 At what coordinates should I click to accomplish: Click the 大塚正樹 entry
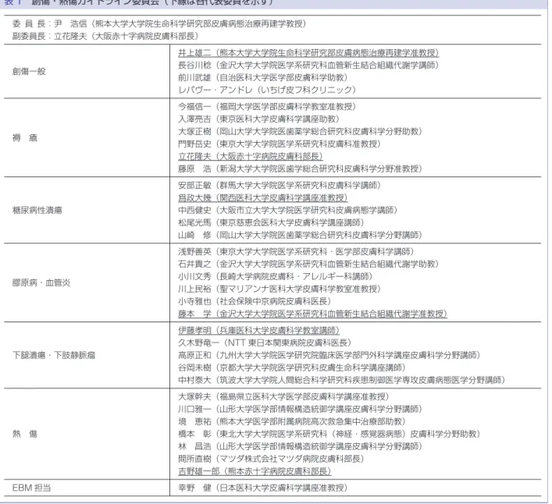click(301, 132)
